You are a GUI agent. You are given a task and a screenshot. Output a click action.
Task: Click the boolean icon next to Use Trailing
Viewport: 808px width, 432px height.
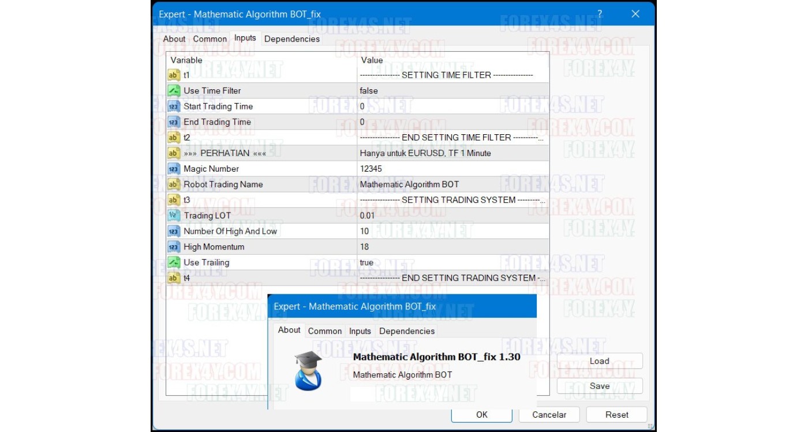pyautogui.click(x=174, y=262)
